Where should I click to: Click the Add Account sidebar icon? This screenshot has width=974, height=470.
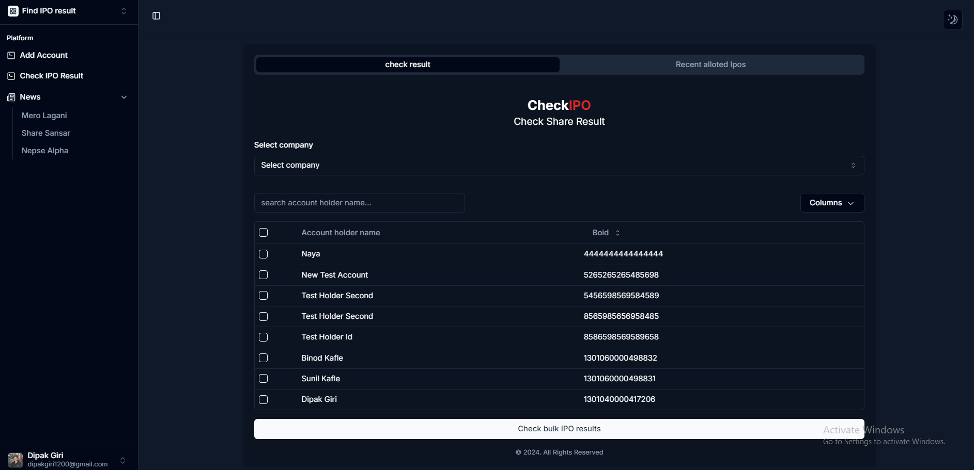11,55
